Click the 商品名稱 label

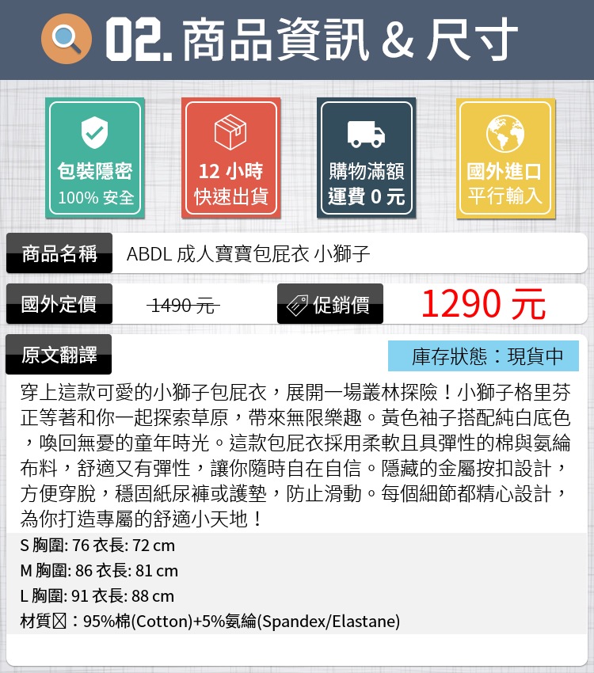pyautogui.click(x=59, y=253)
